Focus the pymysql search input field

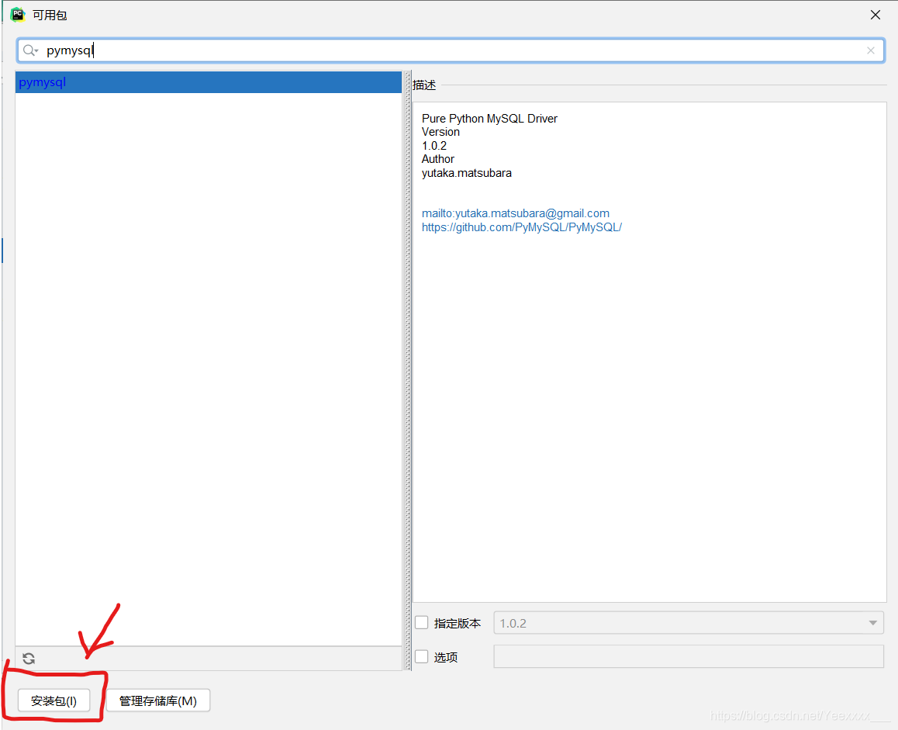point(451,50)
